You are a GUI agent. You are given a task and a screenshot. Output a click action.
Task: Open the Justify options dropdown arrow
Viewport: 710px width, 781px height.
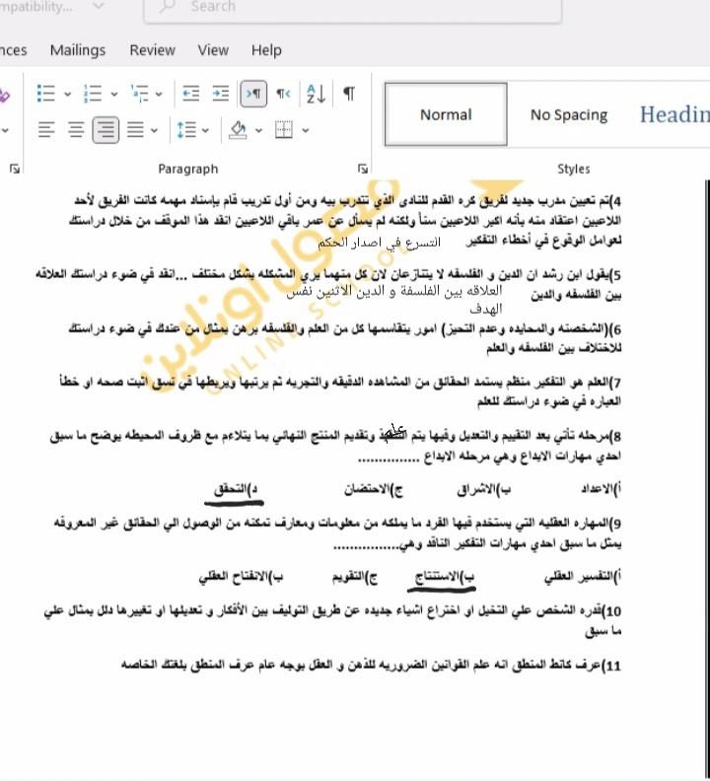click(155, 130)
